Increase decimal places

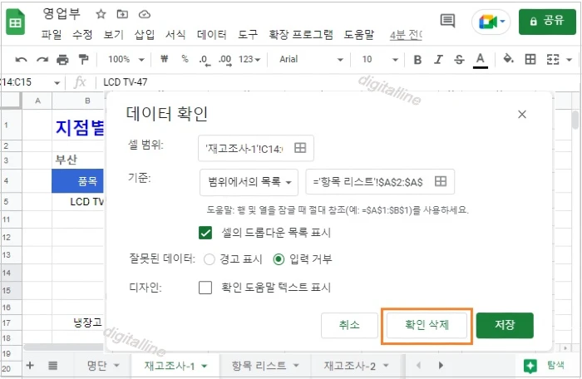pos(225,60)
